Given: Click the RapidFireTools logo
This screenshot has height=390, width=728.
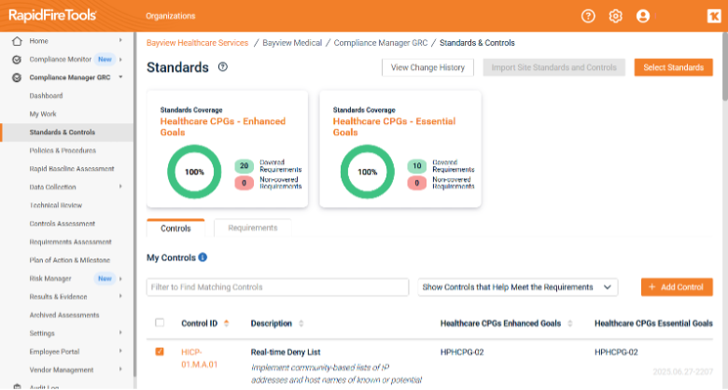Looking at the screenshot, I should click(52, 15).
